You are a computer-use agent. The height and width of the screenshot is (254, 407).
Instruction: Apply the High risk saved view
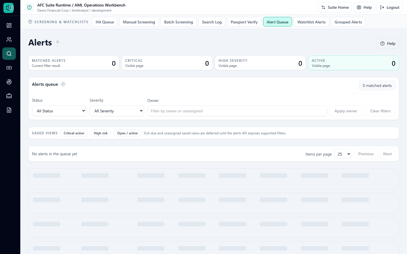[x=101, y=133]
